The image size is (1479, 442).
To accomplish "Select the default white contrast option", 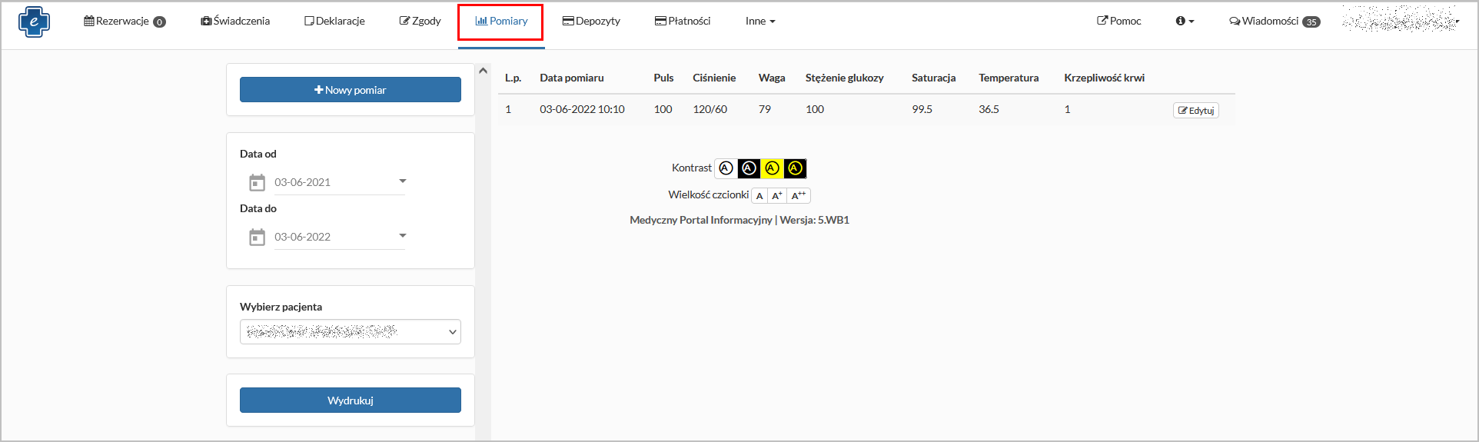I will [726, 168].
